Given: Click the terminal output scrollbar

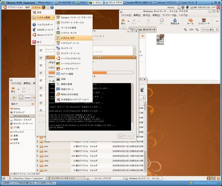Looking at the screenshot, I should click(132, 107).
